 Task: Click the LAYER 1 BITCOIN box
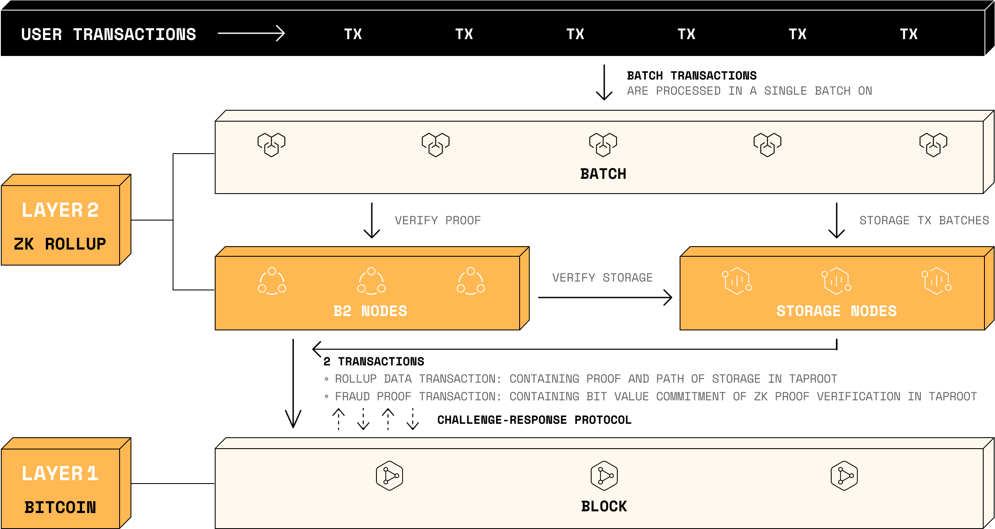click(61, 488)
